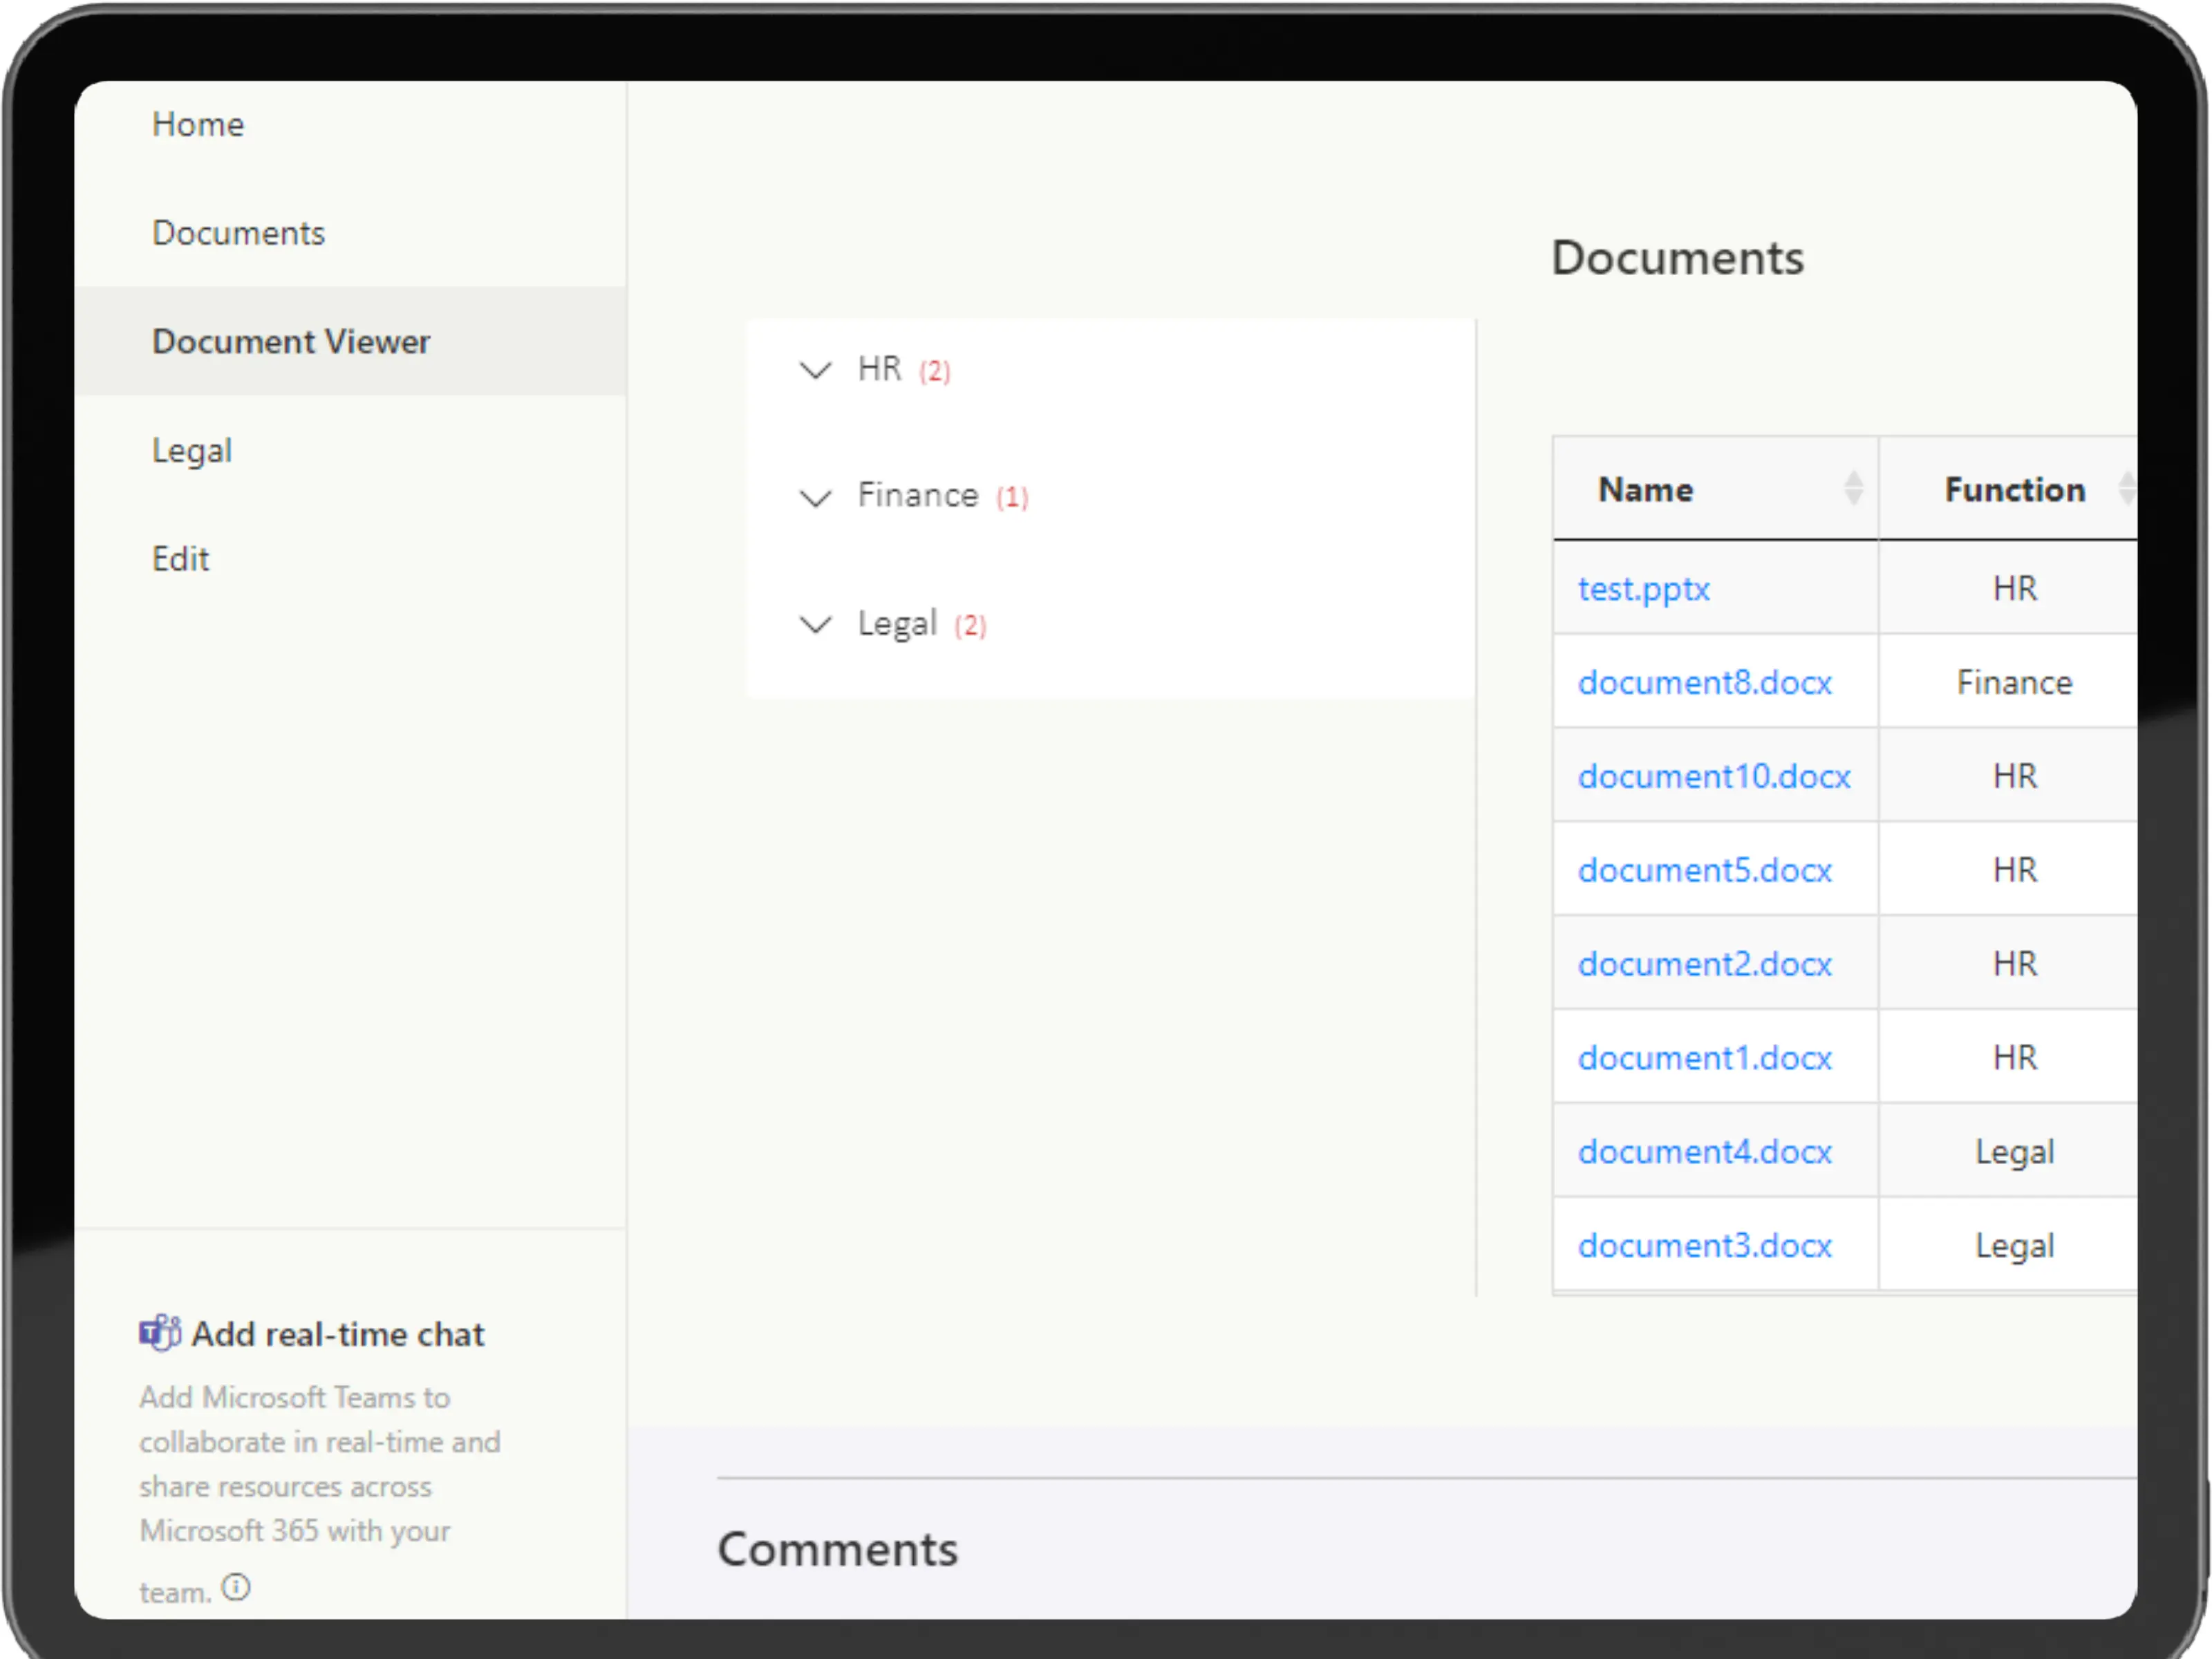The height and width of the screenshot is (1659, 2212).
Task: Open document1.docx link
Action: tap(1704, 1058)
